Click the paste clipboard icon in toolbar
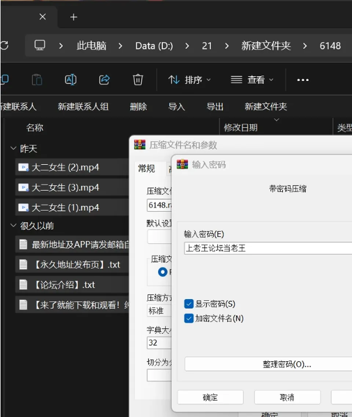Screen dimensions: 352x417 pyautogui.click(x=37, y=80)
